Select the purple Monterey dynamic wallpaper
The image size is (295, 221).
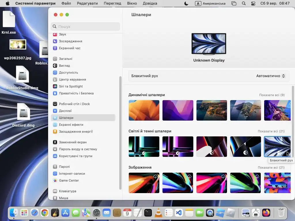pos(178,110)
